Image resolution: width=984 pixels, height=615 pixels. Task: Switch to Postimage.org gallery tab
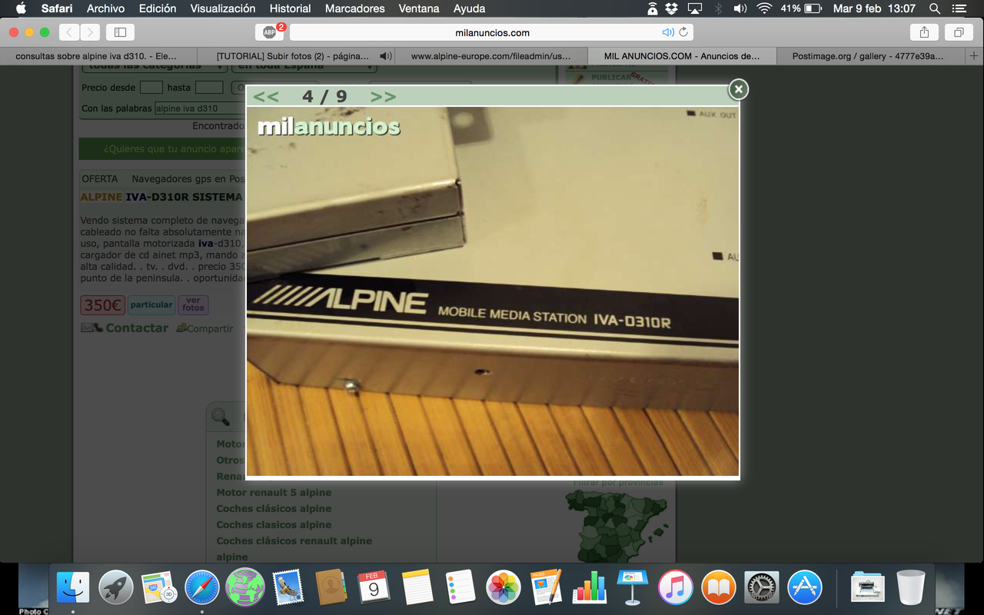coord(870,56)
